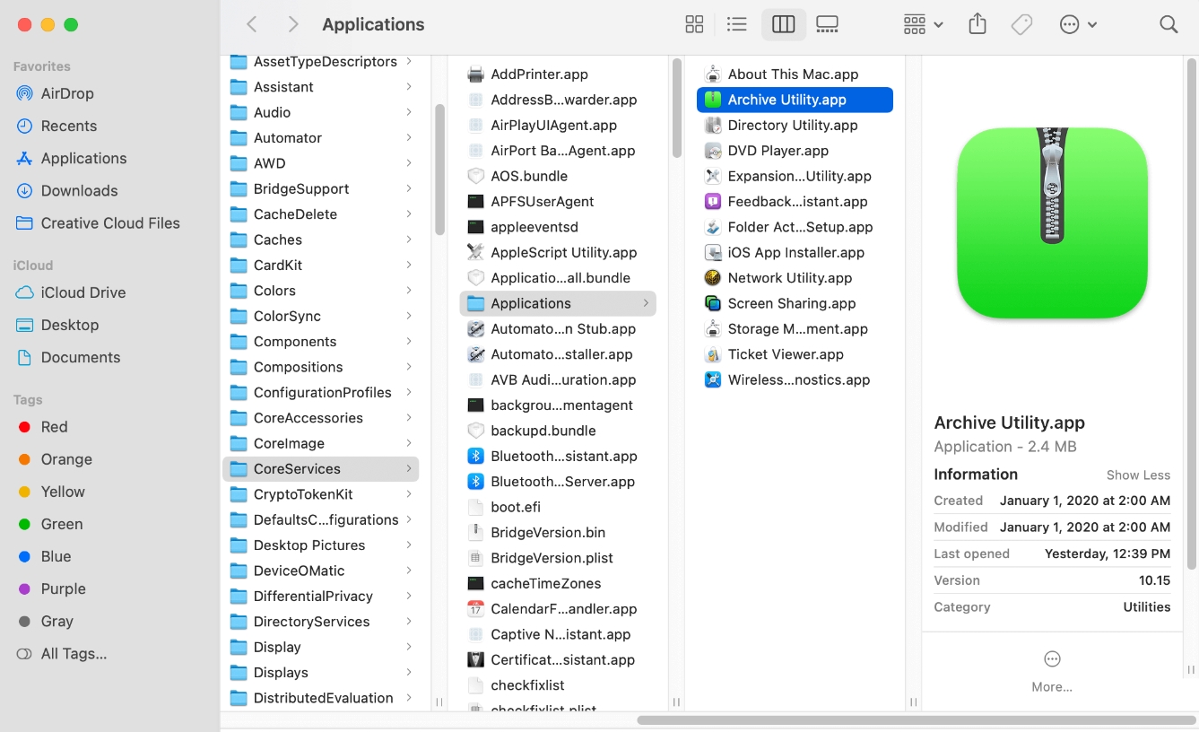Select the Gallery view icon

[x=827, y=24]
